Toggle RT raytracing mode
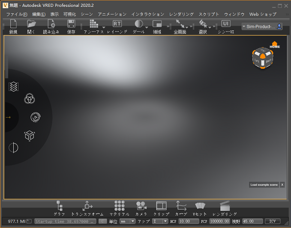The image size is (291, 228). pos(117,24)
